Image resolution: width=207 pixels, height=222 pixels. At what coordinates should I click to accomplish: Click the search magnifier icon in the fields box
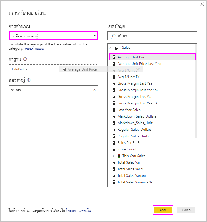click(x=113, y=36)
